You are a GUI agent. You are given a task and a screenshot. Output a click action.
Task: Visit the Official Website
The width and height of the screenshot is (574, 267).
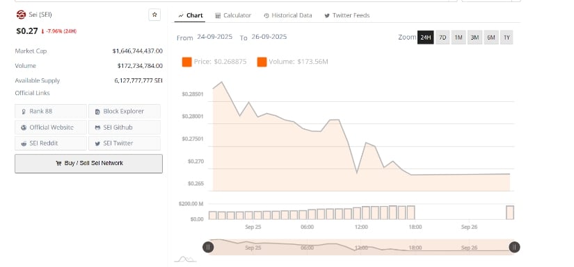coord(51,128)
